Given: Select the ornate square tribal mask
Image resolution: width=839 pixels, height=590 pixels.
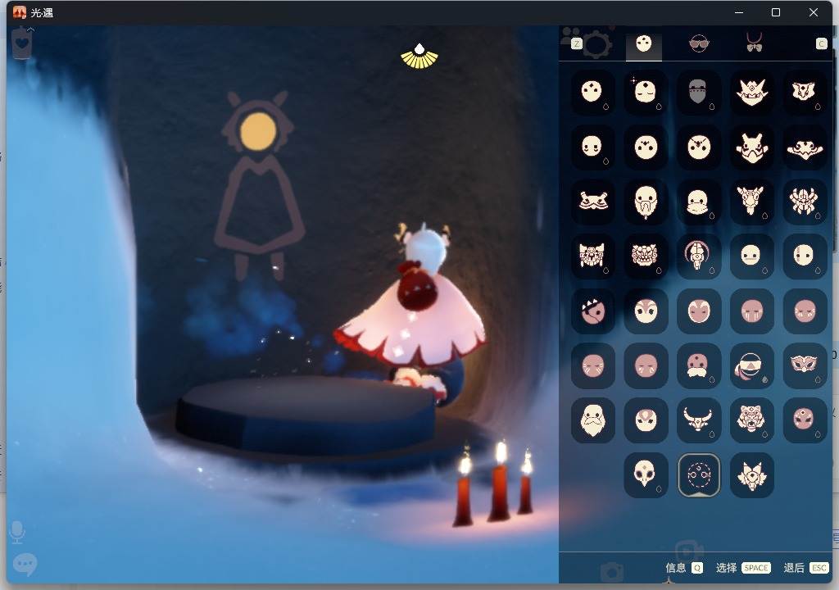Looking at the screenshot, I should [x=592, y=256].
